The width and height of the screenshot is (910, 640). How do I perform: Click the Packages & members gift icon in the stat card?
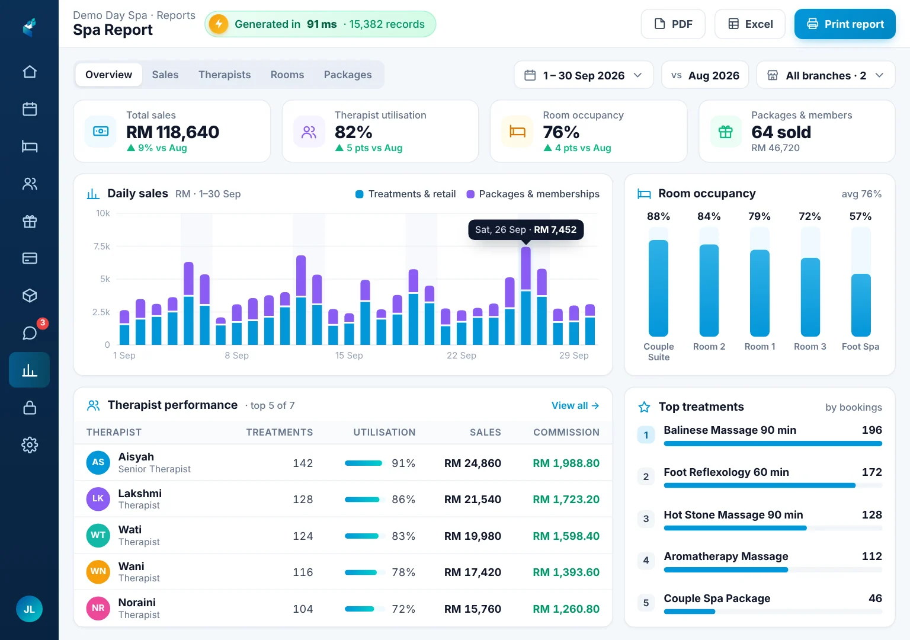tap(726, 132)
